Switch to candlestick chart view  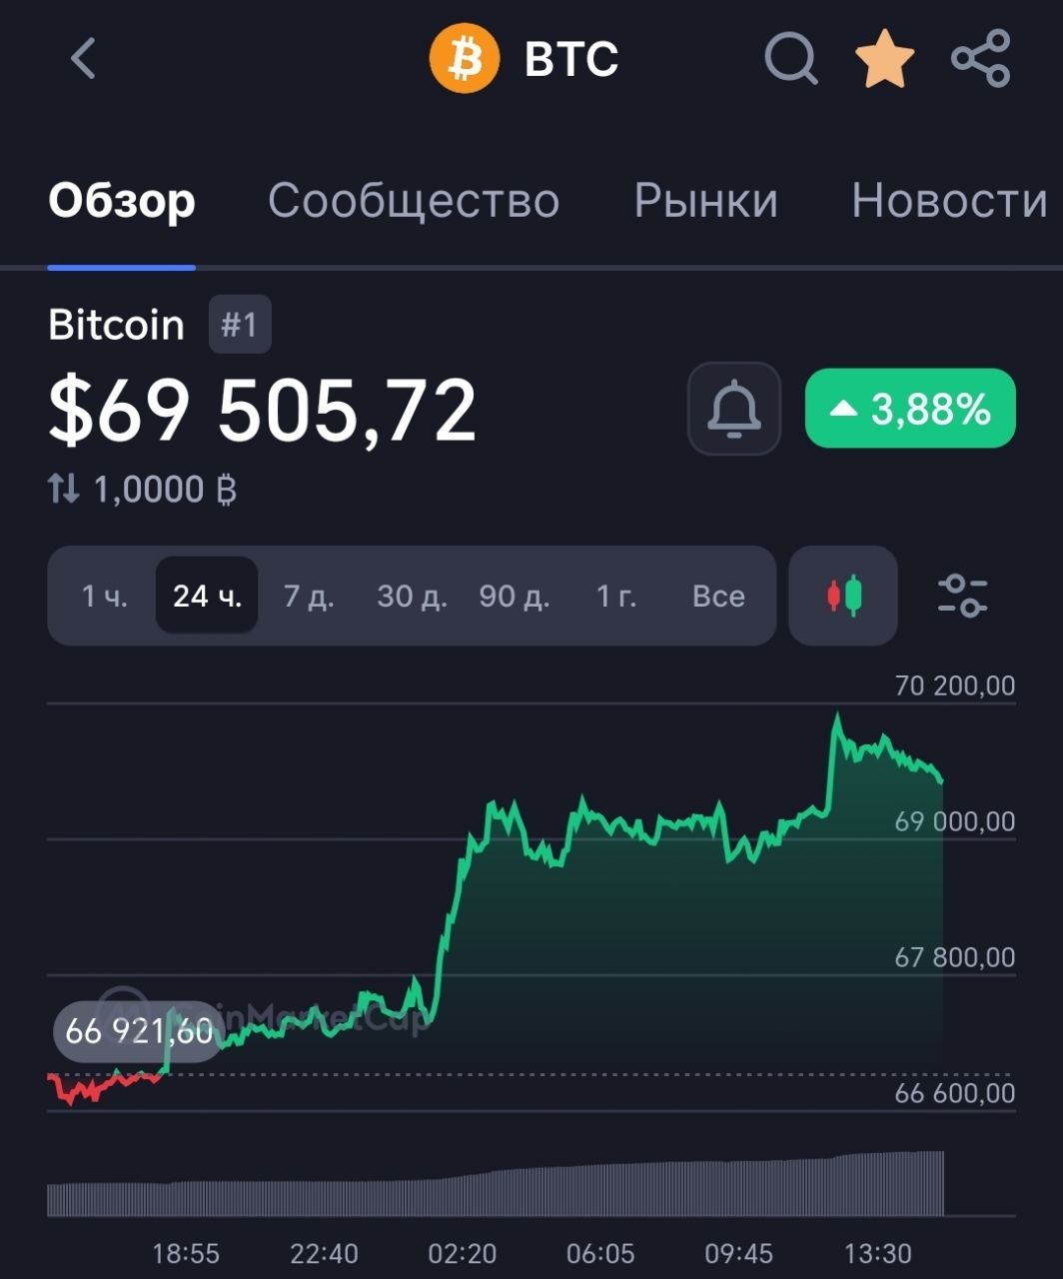843,596
